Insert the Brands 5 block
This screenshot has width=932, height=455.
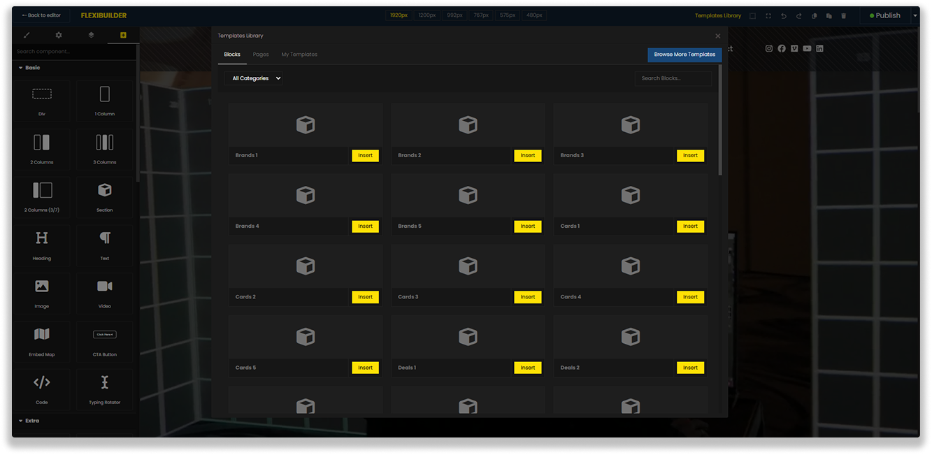(x=528, y=226)
